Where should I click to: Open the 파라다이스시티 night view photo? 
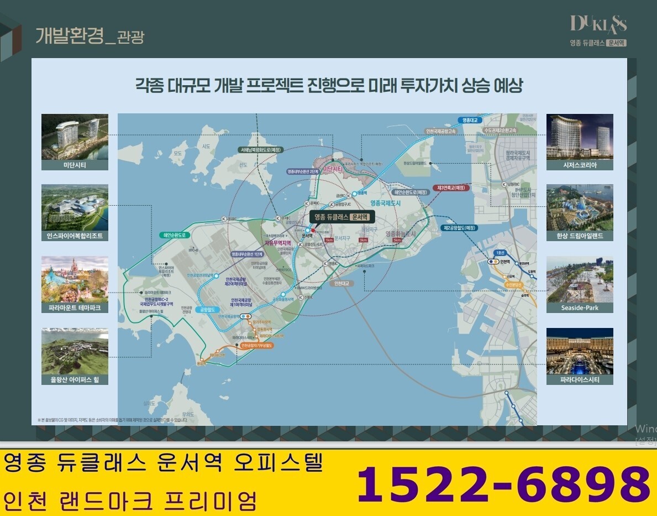click(580, 351)
